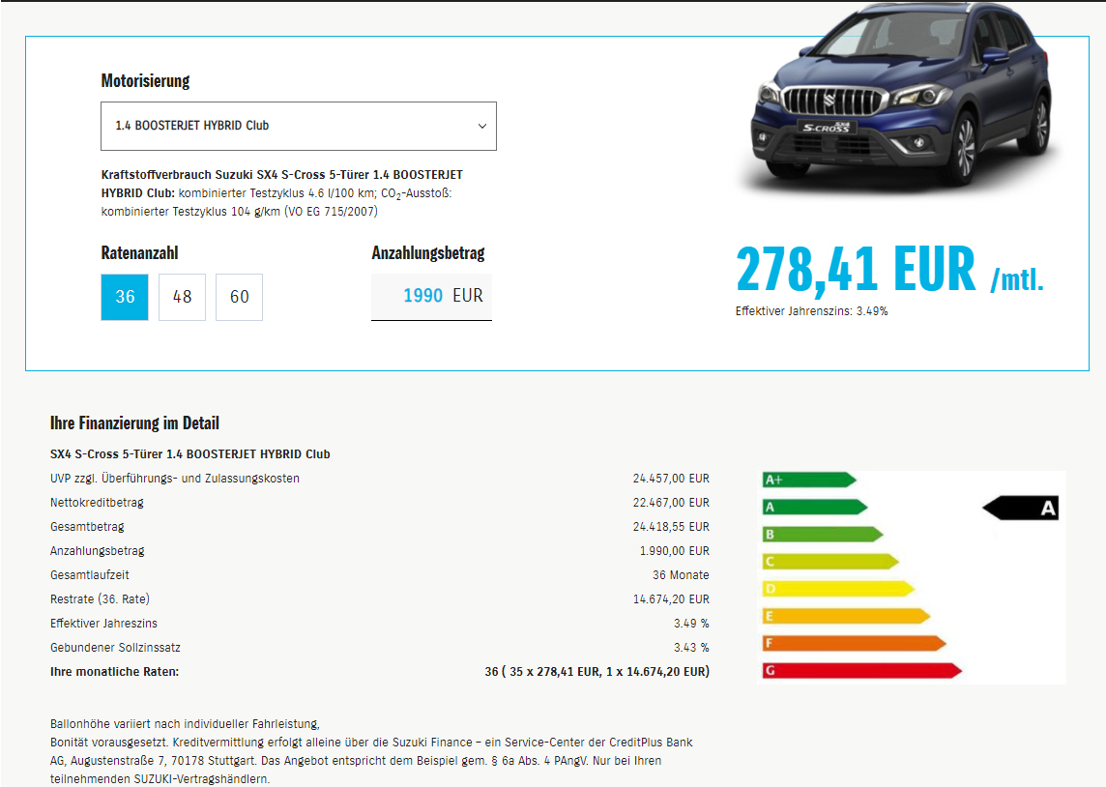Screen dimensions: 1106x787
Task: Click the C efficiency class bar
Action: [x=830, y=562]
